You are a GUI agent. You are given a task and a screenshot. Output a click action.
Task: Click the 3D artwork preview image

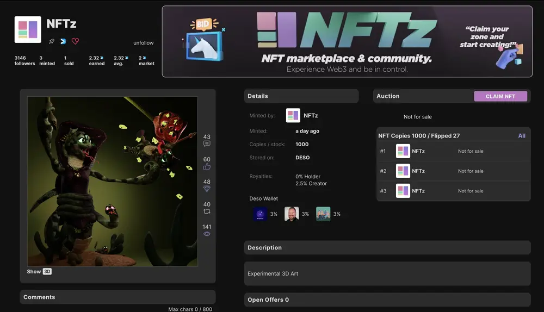point(113,182)
